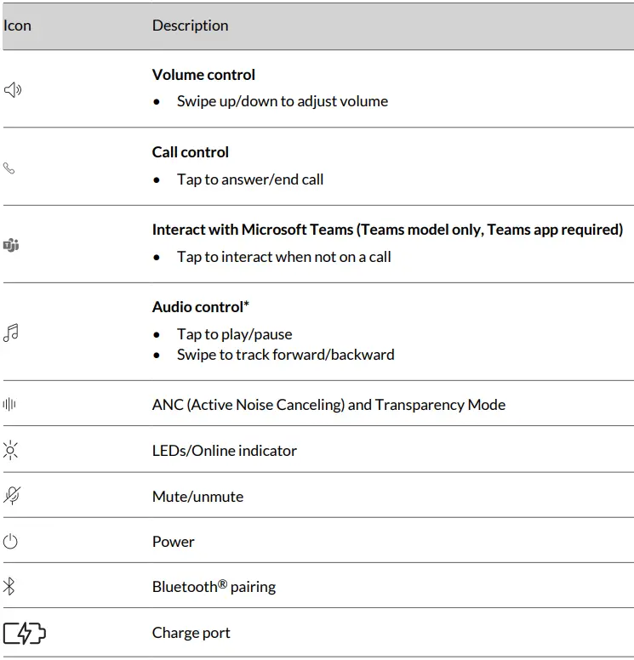The height and width of the screenshot is (660, 634).
Task: Select the "Call control" heading text
Action: pyautogui.click(x=191, y=152)
